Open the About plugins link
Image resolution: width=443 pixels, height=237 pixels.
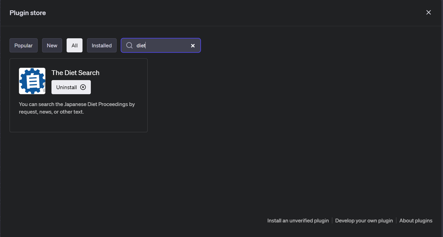416,221
